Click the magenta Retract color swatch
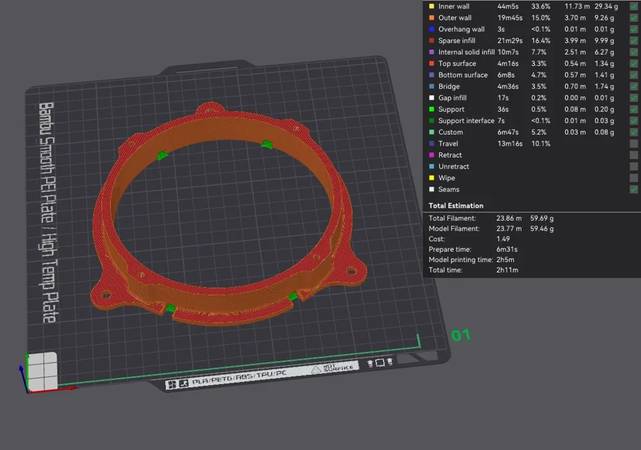This screenshot has height=450, width=641. tap(431, 155)
